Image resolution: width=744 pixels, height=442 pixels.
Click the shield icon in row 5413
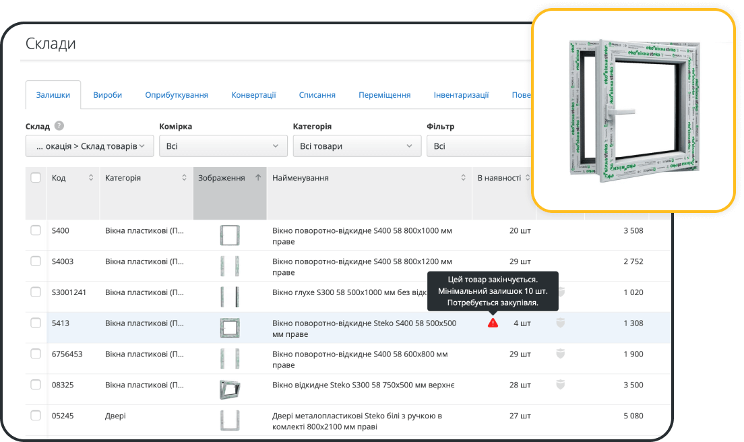tap(560, 323)
